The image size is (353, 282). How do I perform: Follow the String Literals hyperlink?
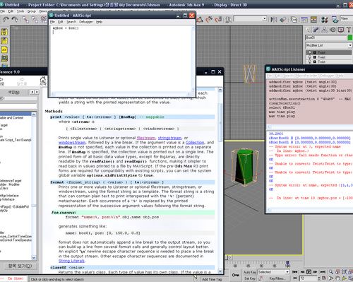coord(71,261)
